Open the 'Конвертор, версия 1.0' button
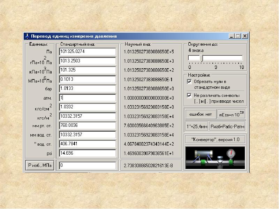This screenshot has width=279, height=209. click(215, 139)
